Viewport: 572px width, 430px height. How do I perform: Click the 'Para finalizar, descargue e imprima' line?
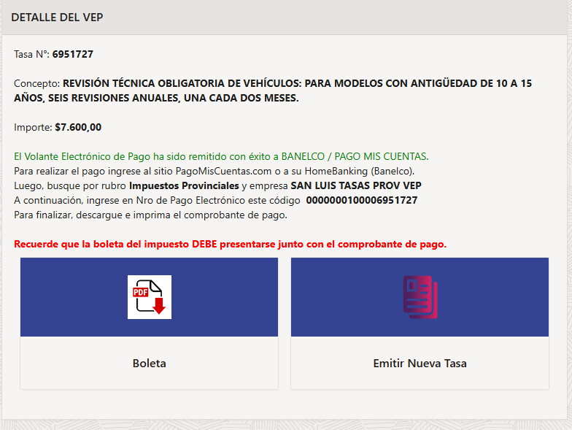pos(150,215)
